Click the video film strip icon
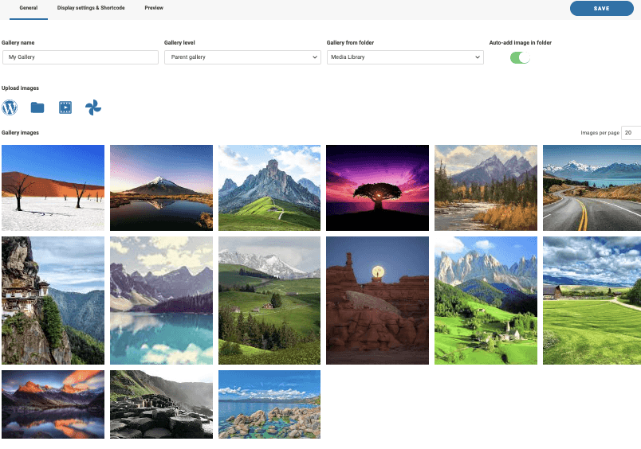Screen dimensions: 641x449 coord(65,107)
